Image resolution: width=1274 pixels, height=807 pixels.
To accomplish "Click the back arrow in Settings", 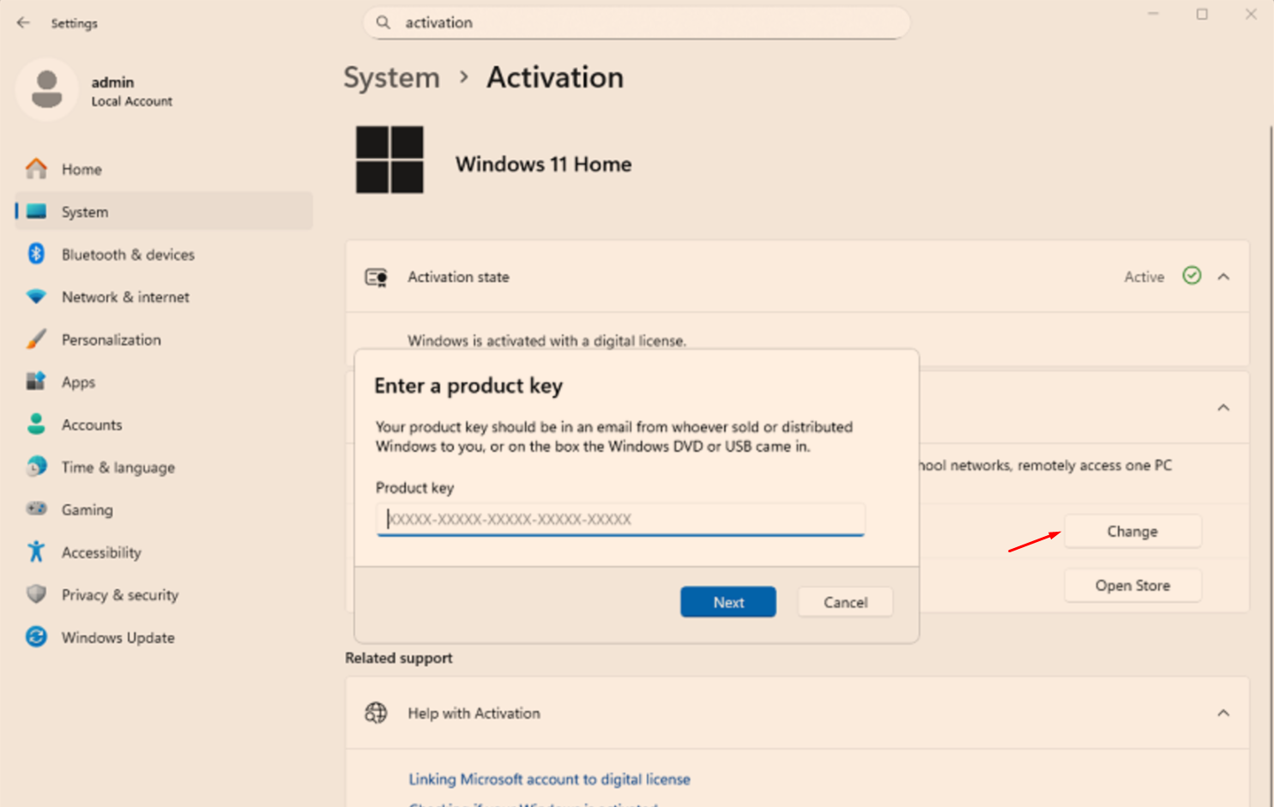I will pos(23,23).
